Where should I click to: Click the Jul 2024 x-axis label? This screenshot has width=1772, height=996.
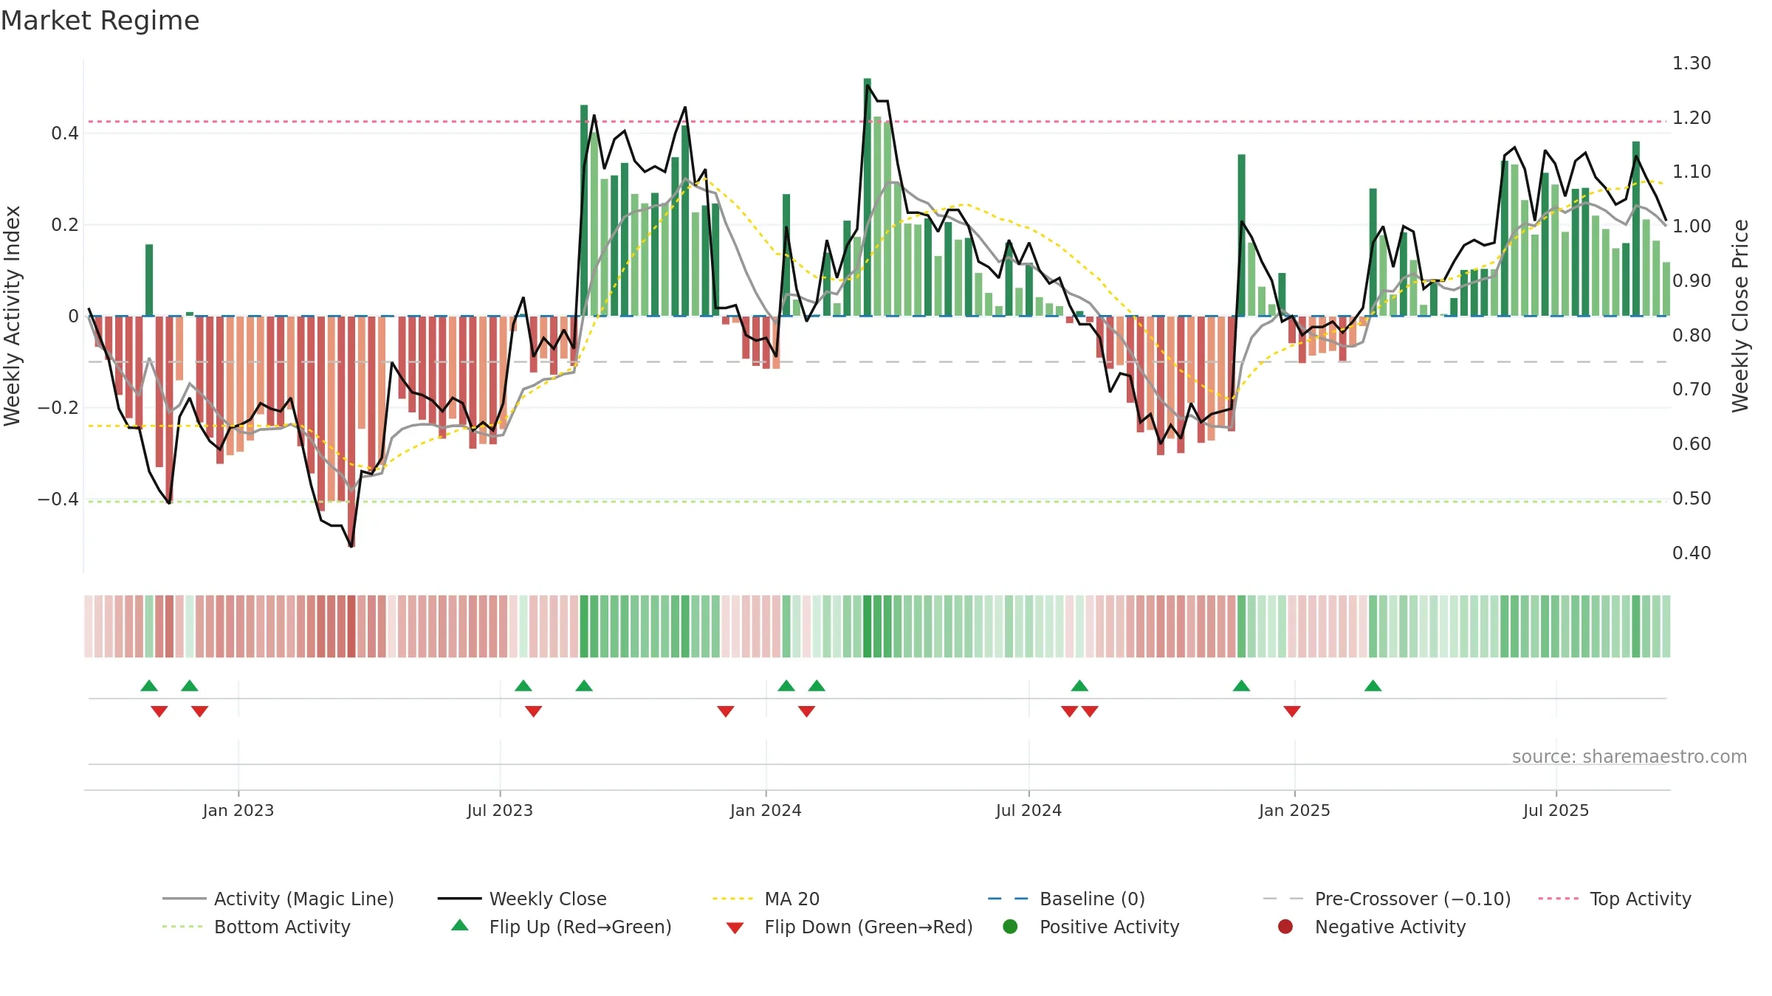pyautogui.click(x=1028, y=810)
